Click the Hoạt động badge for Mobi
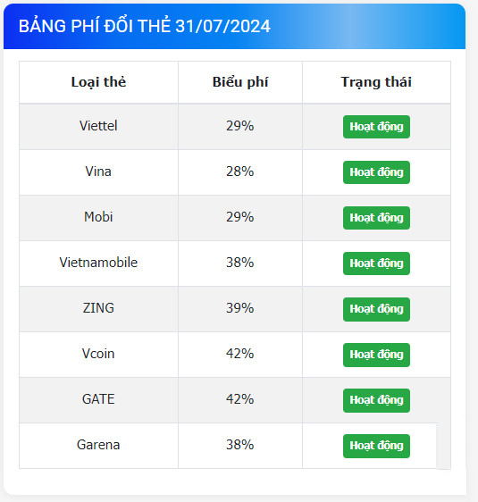This screenshot has height=502, width=478. pyautogui.click(x=376, y=218)
